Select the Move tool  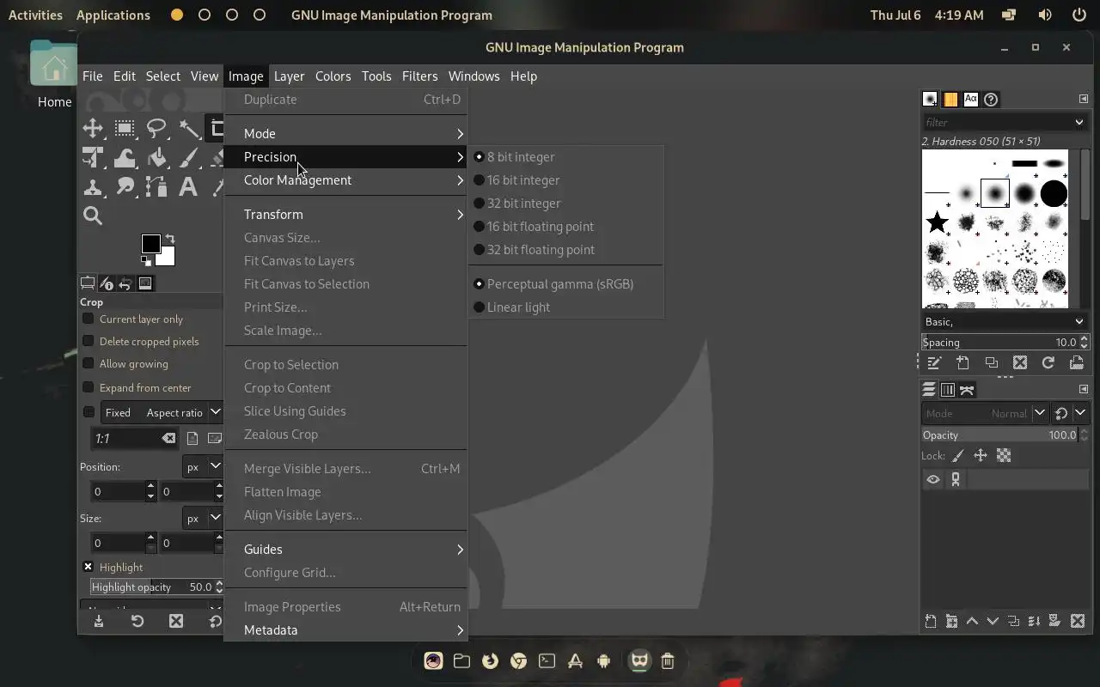[x=93, y=129]
